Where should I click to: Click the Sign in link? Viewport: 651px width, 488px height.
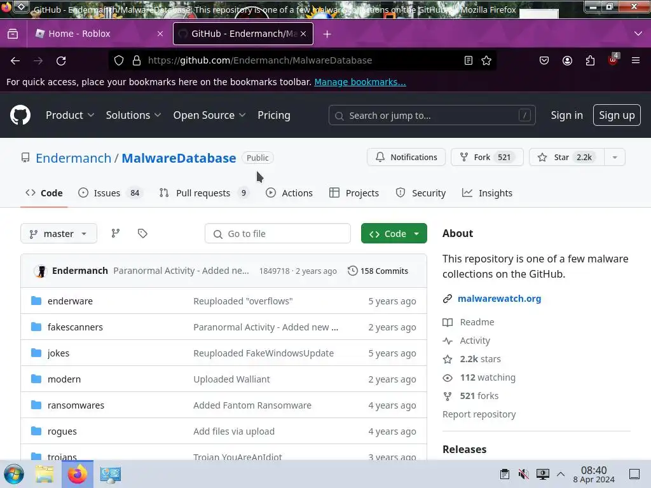pyautogui.click(x=566, y=115)
